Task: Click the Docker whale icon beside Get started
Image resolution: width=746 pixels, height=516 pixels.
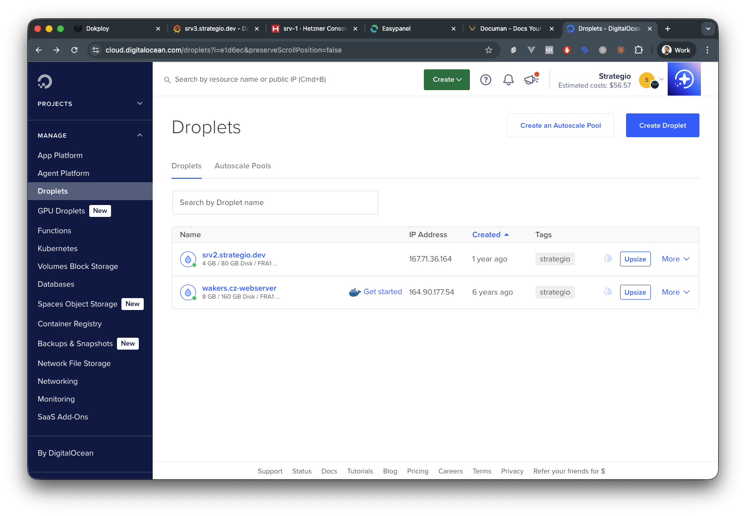Action: 354,292
